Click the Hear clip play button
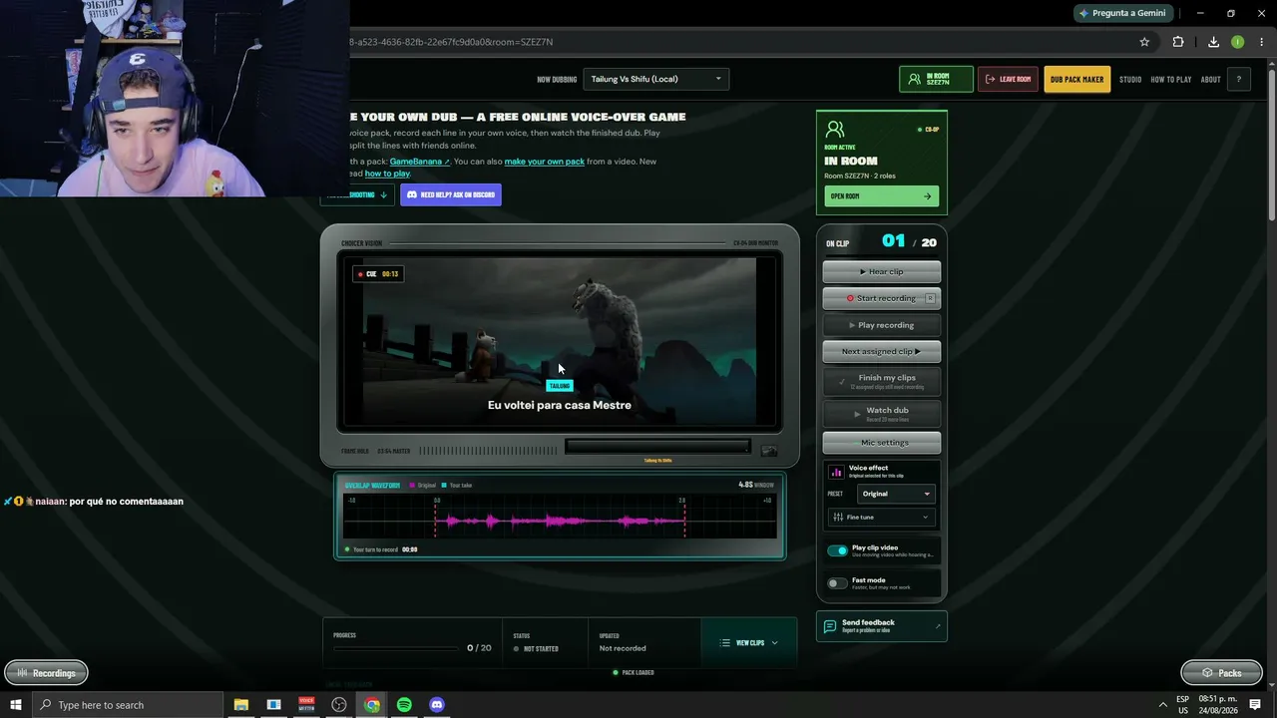This screenshot has height=718, width=1277. pos(881,271)
